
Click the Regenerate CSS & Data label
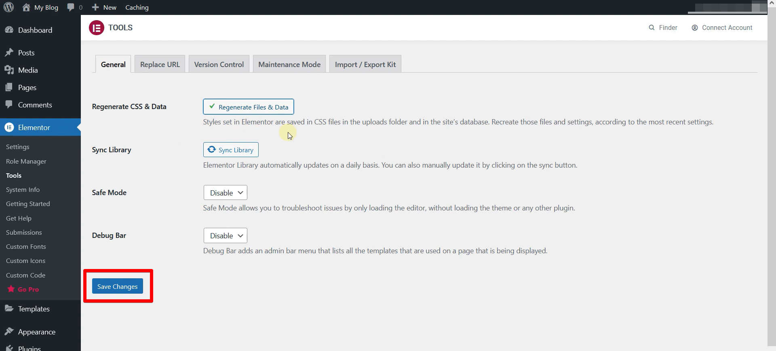129,106
